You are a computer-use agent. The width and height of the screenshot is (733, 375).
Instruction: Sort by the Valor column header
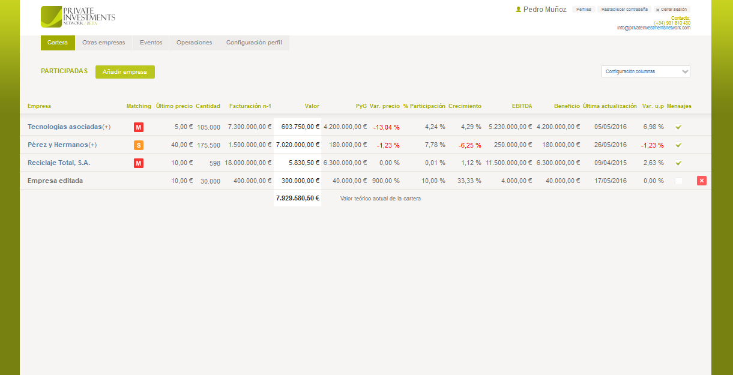coord(312,106)
